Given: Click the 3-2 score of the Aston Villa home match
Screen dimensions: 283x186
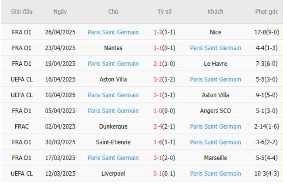Looking at the screenshot, I should [x=158, y=79].
